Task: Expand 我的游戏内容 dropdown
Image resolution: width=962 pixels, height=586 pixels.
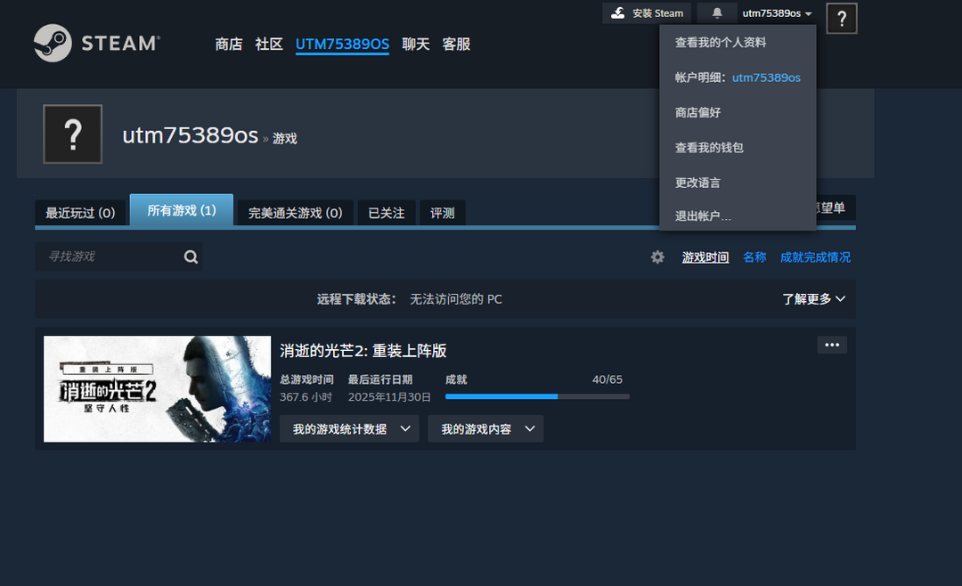Action: coord(485,429)
